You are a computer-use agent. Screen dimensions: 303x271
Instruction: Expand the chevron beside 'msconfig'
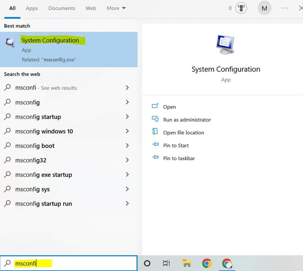click(x=127, y=102)
